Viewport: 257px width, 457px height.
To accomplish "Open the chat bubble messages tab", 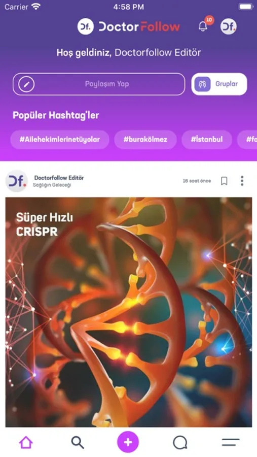I will (x=180, y=443).
